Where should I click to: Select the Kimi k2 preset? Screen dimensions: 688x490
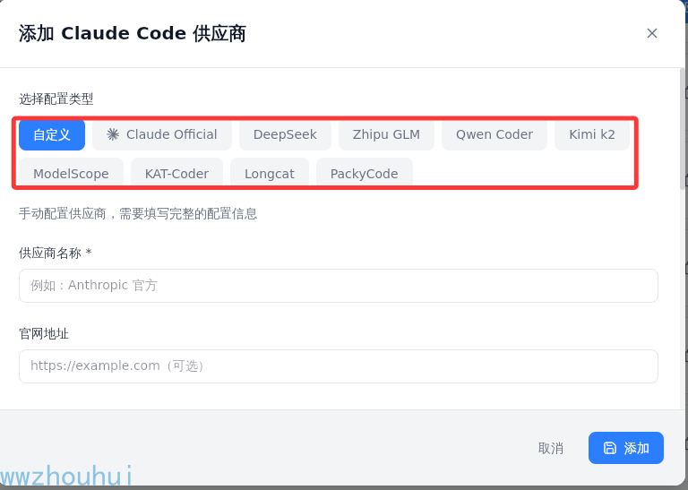click(592, 134)
